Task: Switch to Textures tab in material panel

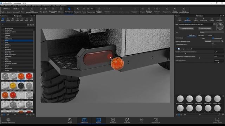Action: point(201,35)
